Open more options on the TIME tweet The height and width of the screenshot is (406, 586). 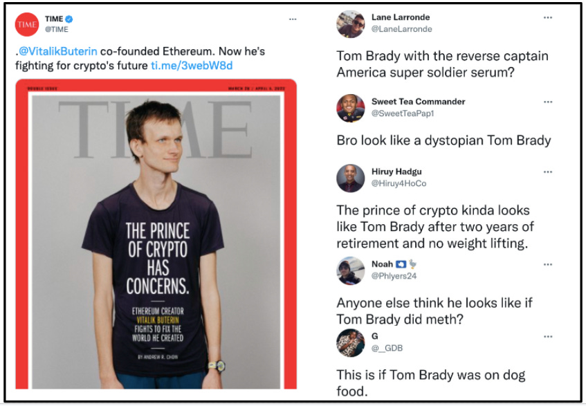click(x=293, y=19)
